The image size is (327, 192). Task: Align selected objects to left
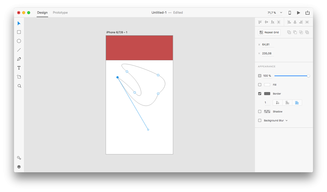[x=289, y=22]
